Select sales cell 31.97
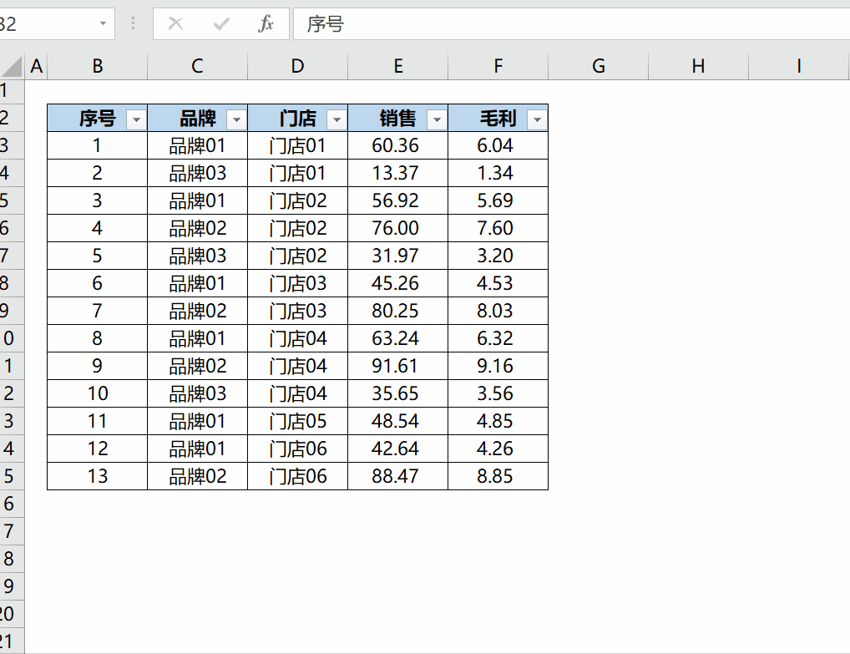Image resolution: width=850 pixels, height=654 pixels. pos(398,256)
